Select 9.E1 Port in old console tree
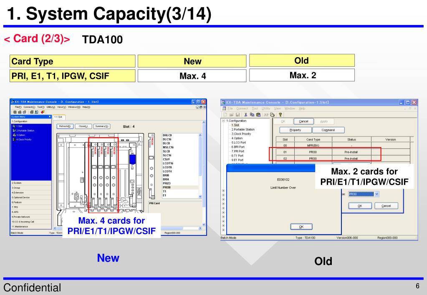427x295 pixels. [x=237, y=160]
